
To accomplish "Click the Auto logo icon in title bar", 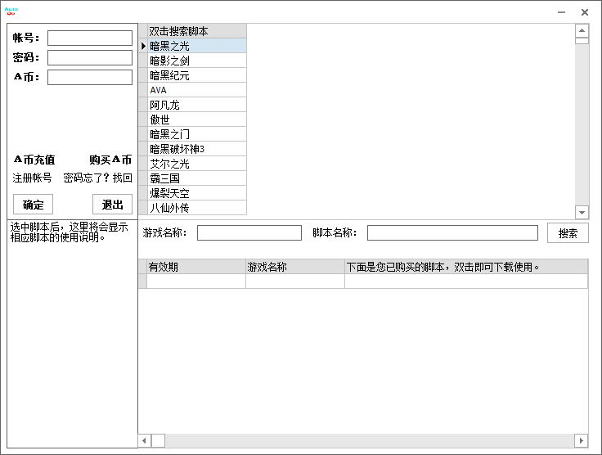I will [11, 11].
